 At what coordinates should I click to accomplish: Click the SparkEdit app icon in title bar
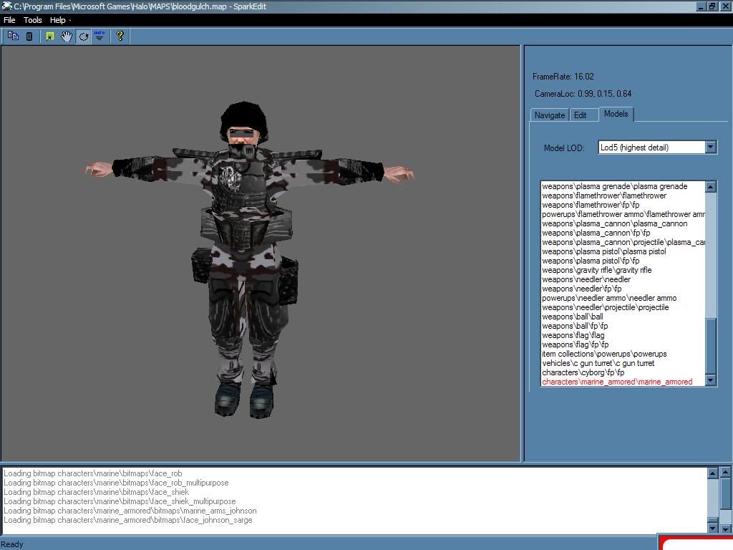point(6,6)
